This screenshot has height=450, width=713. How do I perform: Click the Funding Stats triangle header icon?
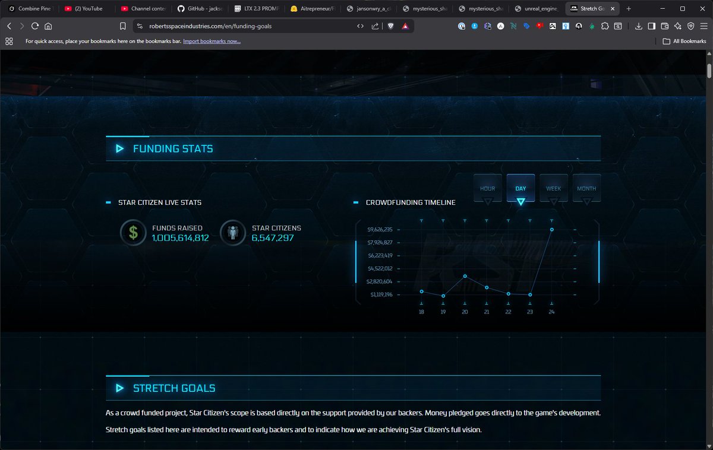[x=120, y=148]
